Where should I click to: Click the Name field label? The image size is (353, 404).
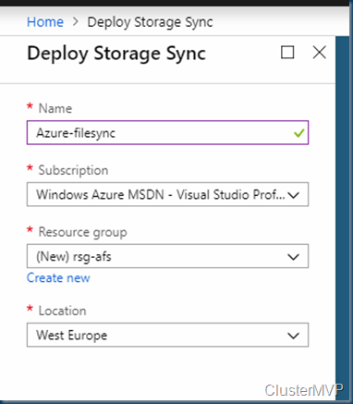(x=55, y=108)
